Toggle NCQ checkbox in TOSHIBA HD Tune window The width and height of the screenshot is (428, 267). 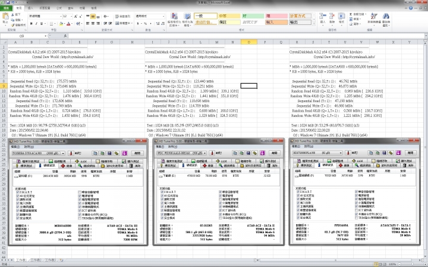80,214
